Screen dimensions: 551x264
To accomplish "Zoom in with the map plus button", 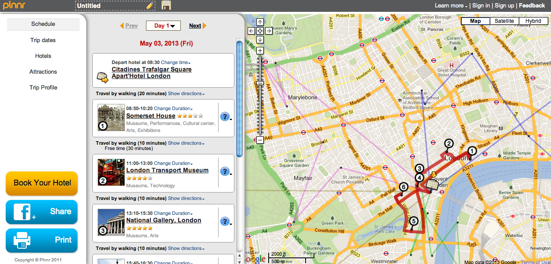I will click(x=260, y=50).
